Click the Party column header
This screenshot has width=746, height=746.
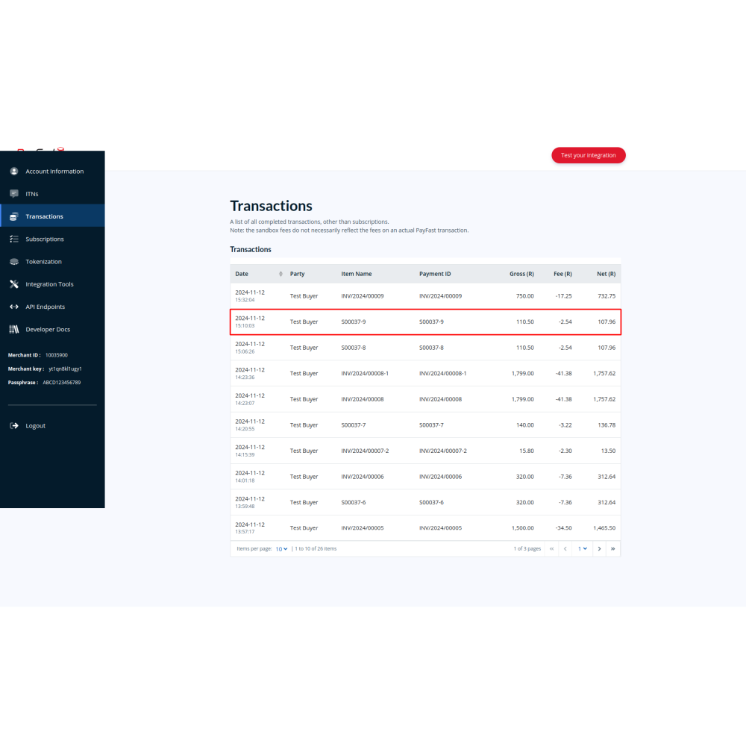(x=298, y=274)
